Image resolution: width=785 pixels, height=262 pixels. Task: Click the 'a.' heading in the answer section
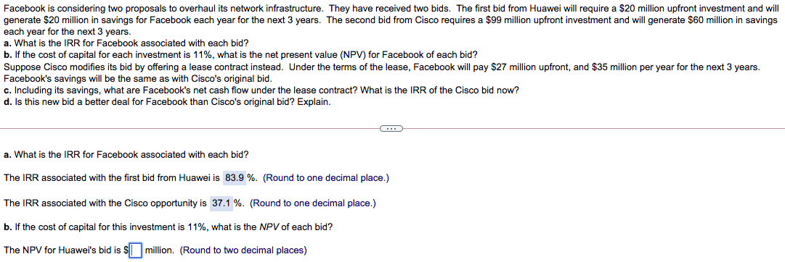(x=126, y=155)
